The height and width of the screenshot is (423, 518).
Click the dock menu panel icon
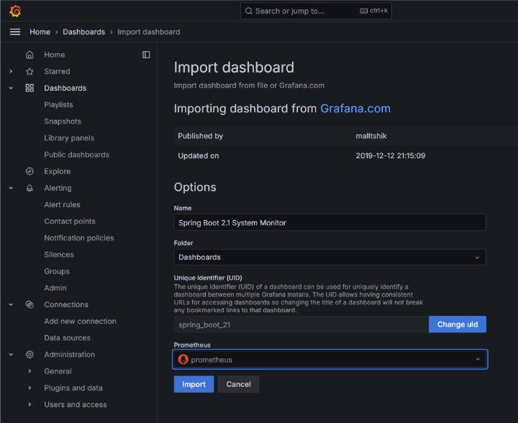click(x=146, y=55)
